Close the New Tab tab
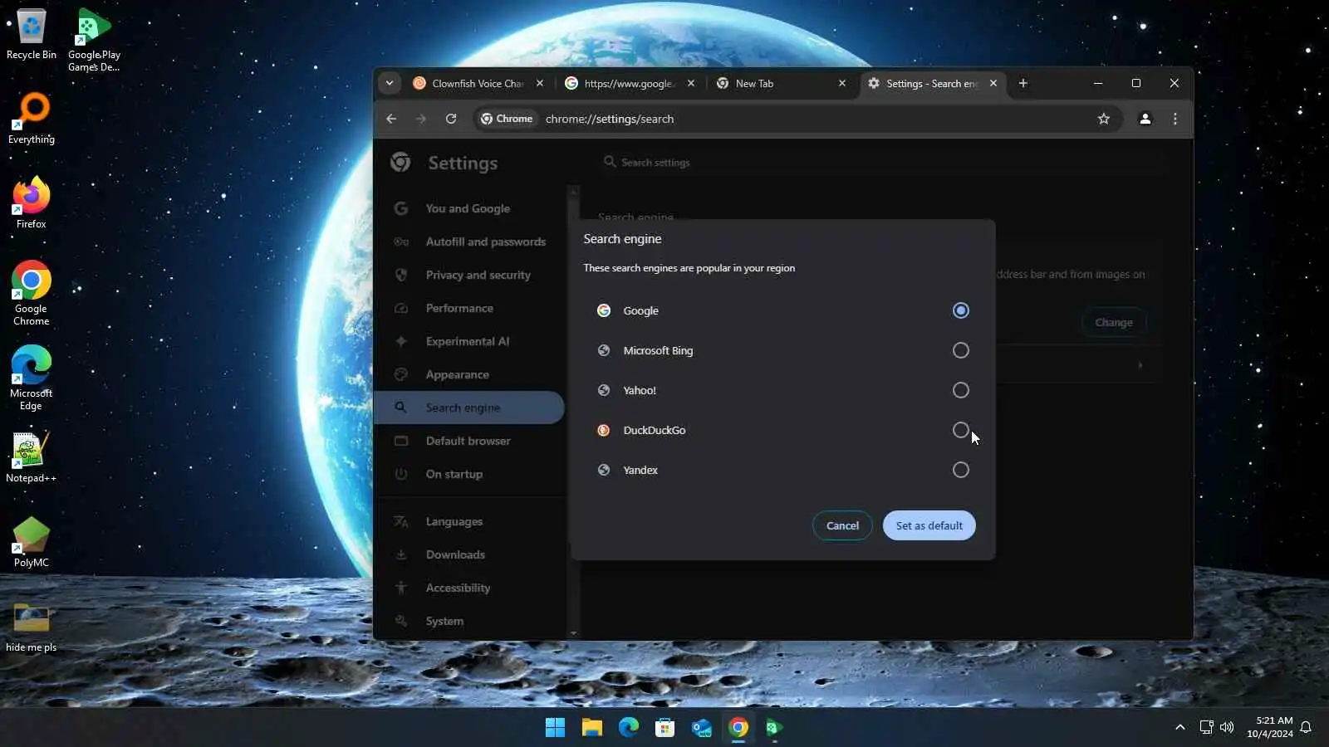1329x747 pixels. click(842, 83)
